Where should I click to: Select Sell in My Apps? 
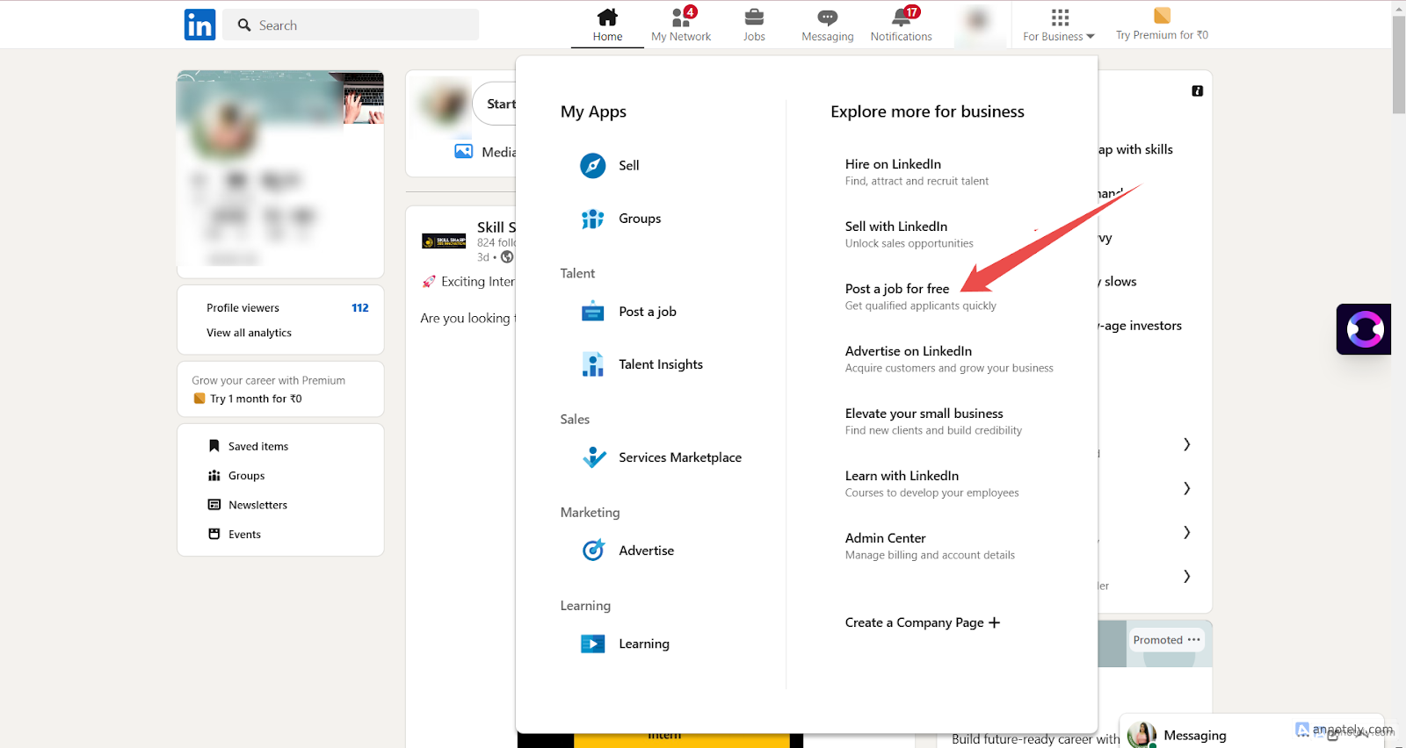(629, 165)
